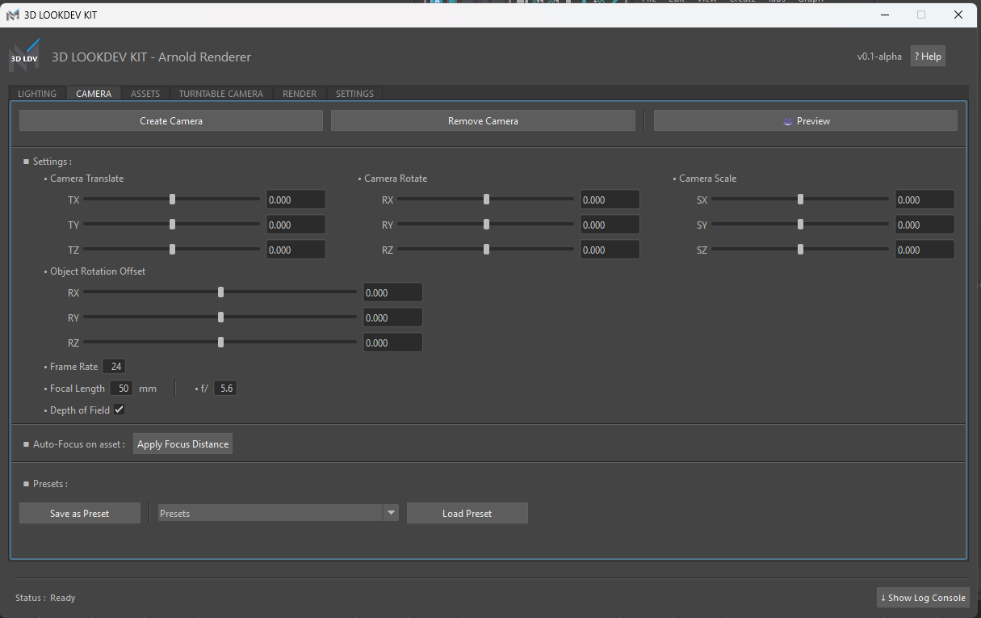Click the Object Rotation Offset RZ value field

tap(392, 343)
